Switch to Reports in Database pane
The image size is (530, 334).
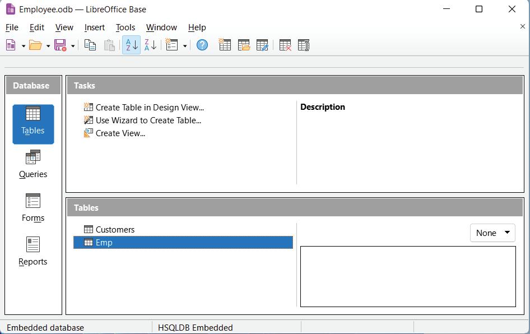point(33,251)
